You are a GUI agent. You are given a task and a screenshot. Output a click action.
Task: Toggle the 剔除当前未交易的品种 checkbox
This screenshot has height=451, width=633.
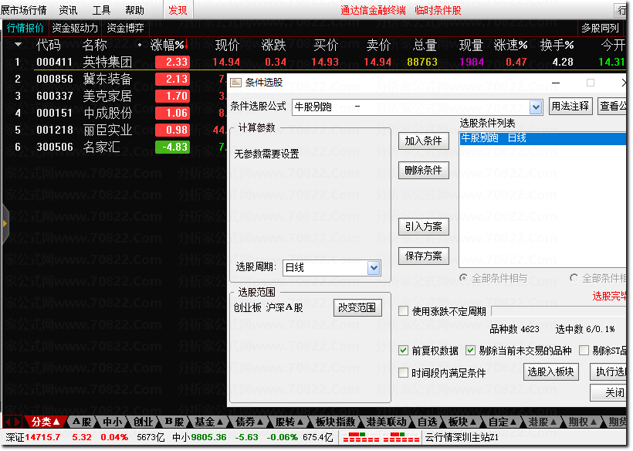470,350
